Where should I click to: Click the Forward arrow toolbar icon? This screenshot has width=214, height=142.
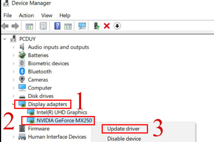coord(15,26)
